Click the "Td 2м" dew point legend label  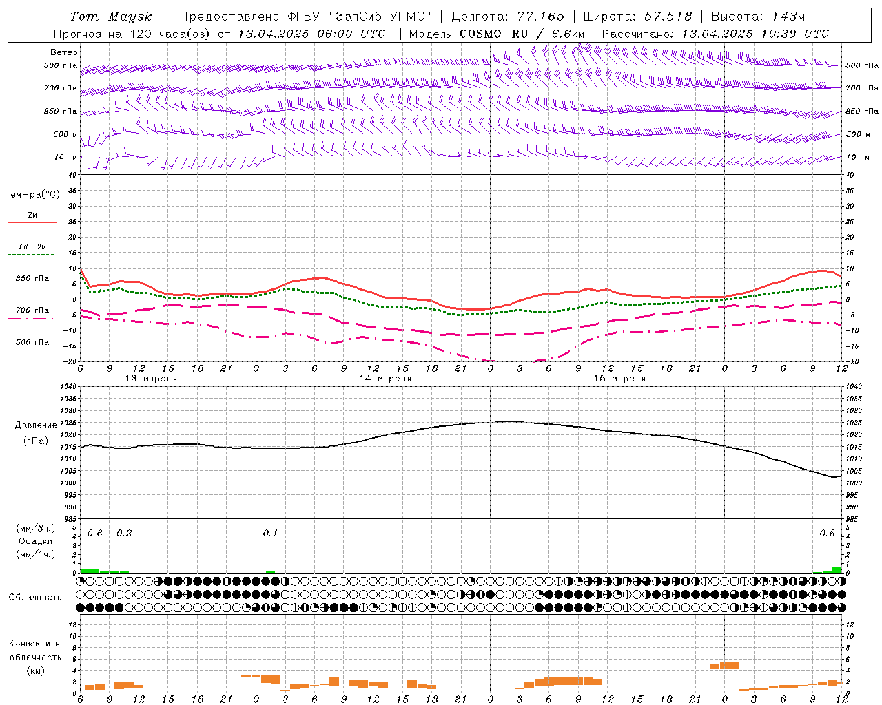click(x=32, y=246)
